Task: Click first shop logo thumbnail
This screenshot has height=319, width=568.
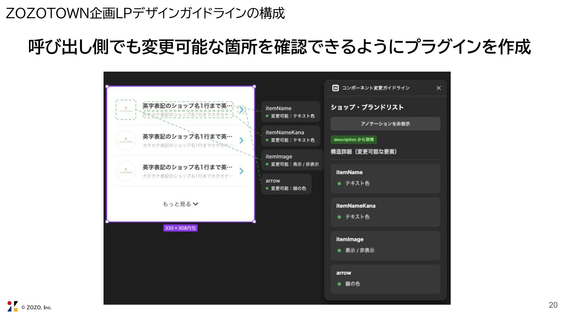Action: [x=126, y=110]
